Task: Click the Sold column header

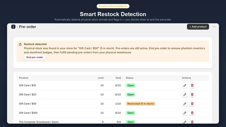Action: pyautogui.click(x=118, y=78)
